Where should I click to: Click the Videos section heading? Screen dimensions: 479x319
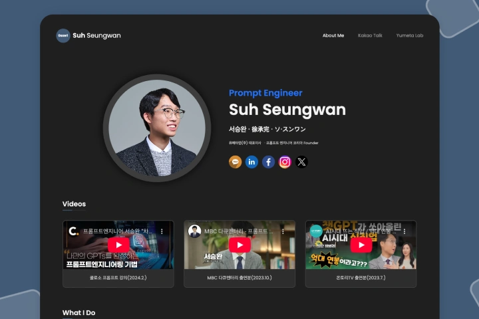tap(75, 204)
